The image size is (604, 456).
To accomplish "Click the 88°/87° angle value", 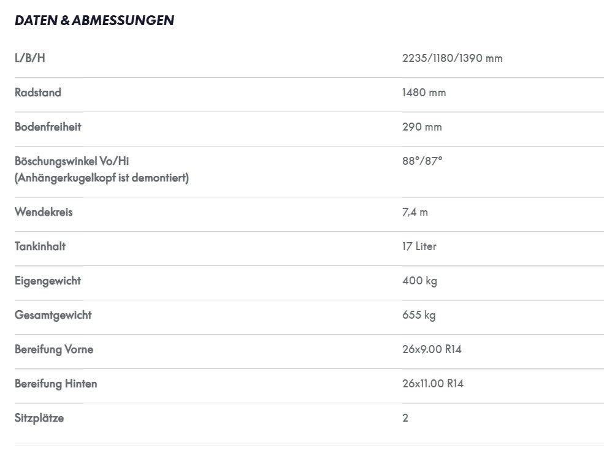I will 422,161.
